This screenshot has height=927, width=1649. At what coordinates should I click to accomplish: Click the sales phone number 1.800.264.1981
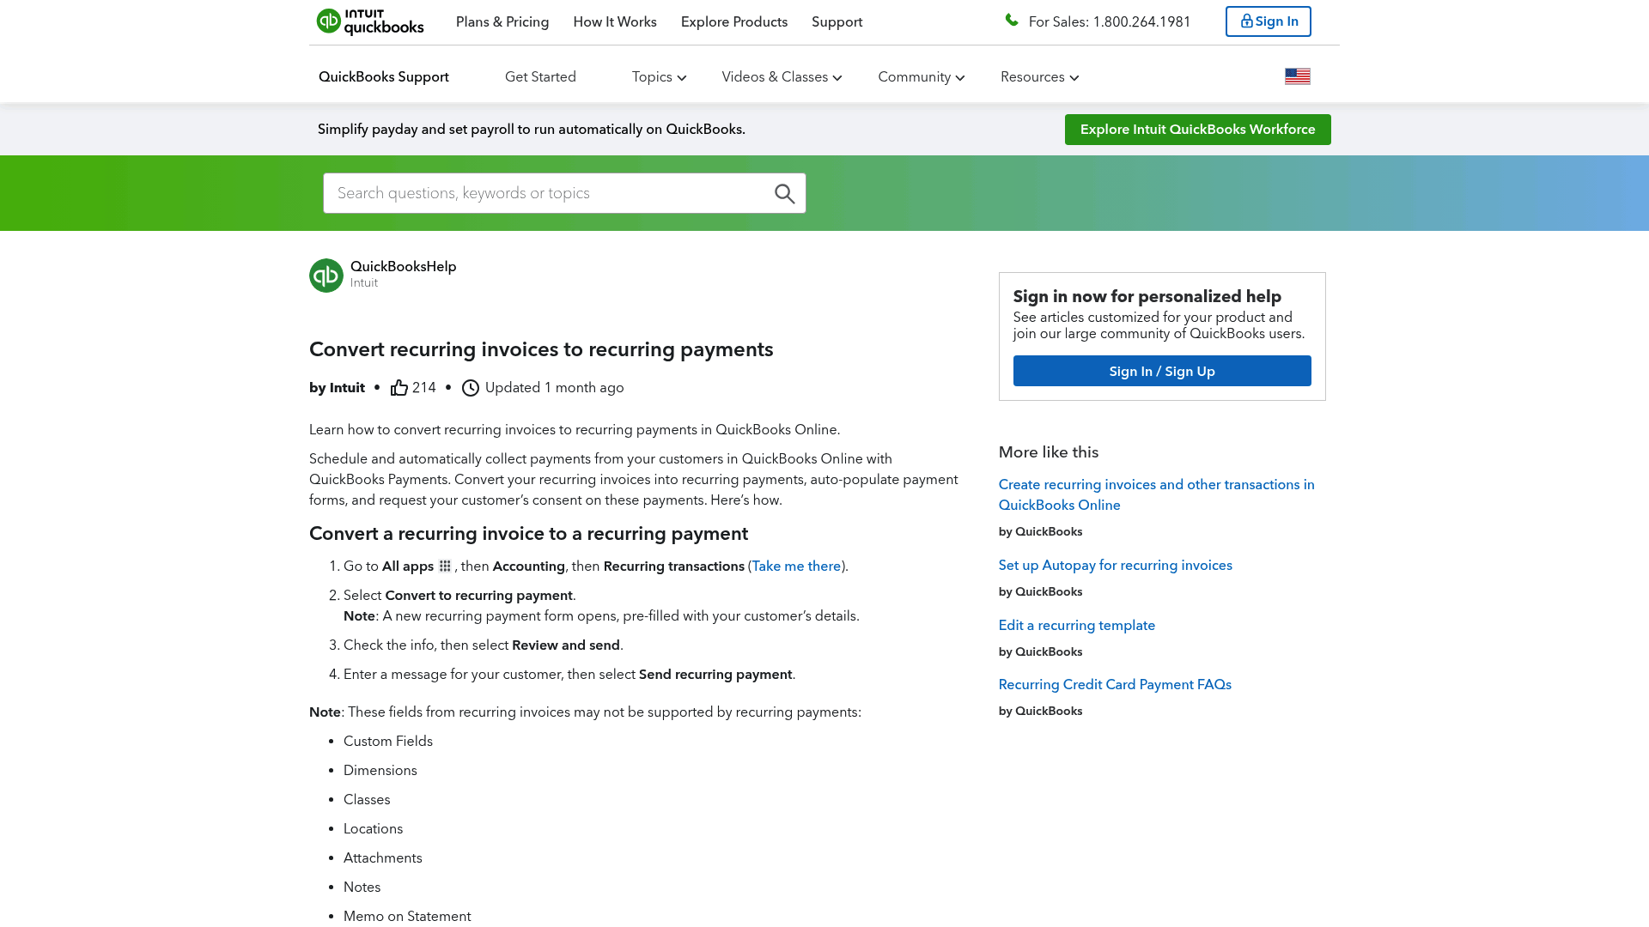pyautogui.click(x=1141, y=22)
